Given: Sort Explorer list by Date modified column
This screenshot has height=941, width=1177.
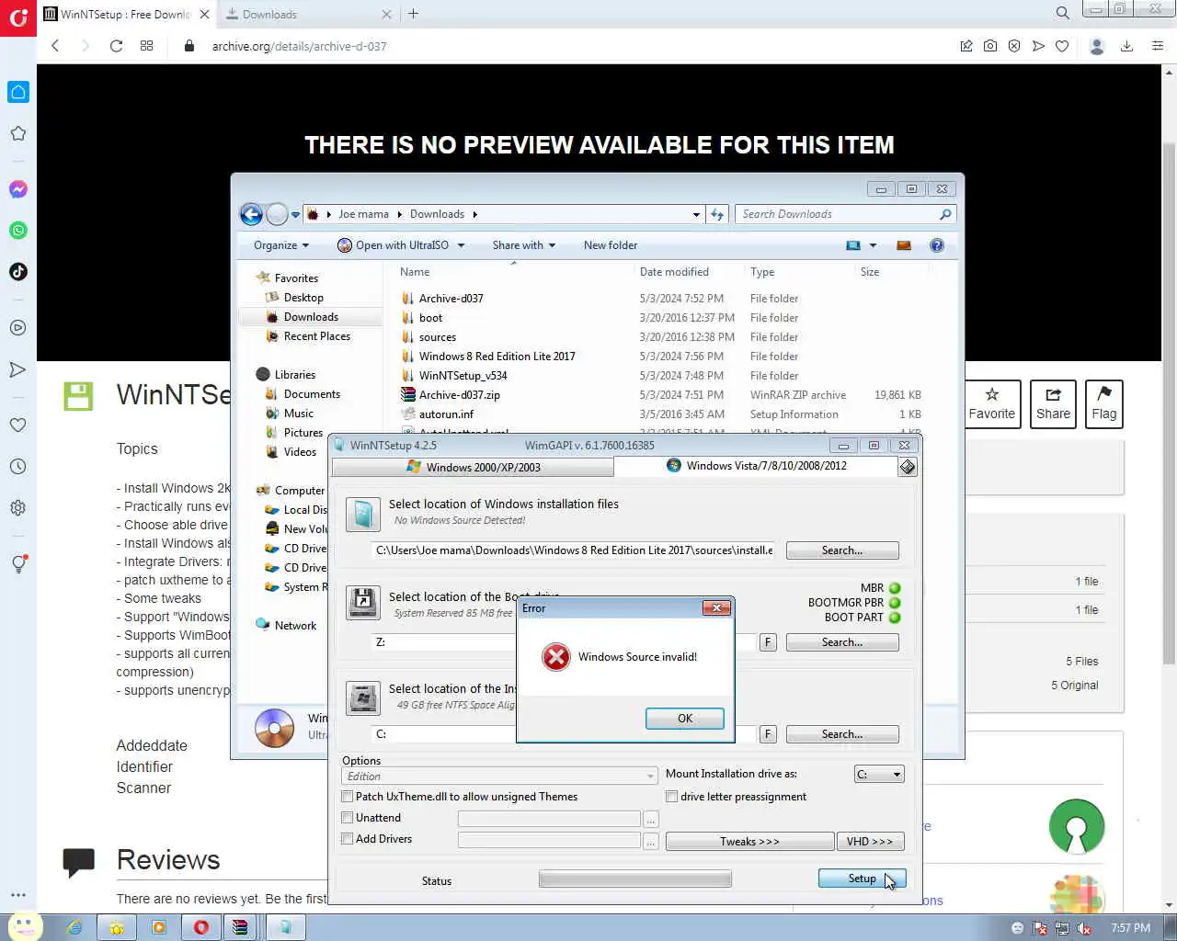Looking at the screenshot, I should (x=674, y=272).
